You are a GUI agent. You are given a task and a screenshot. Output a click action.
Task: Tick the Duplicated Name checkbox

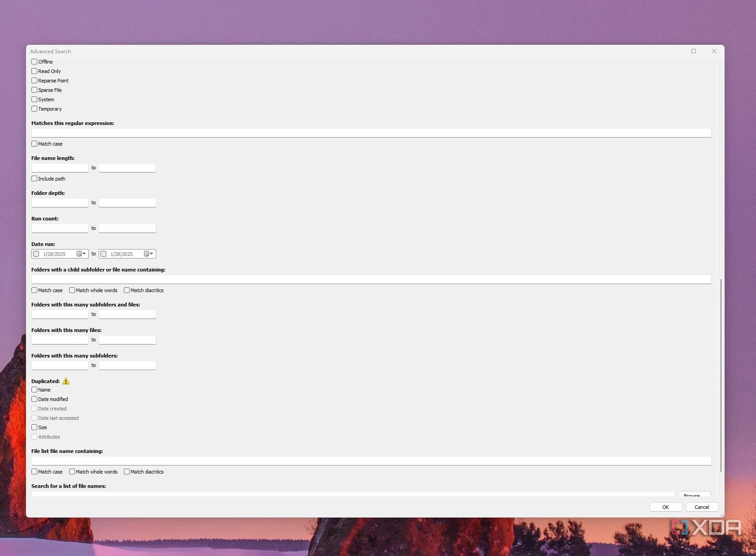pyautogui.click(x=35, y=390)
